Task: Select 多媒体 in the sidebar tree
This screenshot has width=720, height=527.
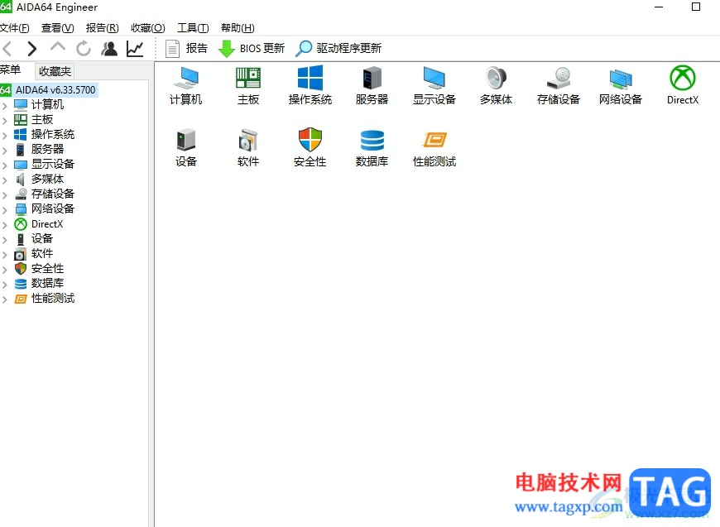Action: pyautogui.click(x=47, y=179)
